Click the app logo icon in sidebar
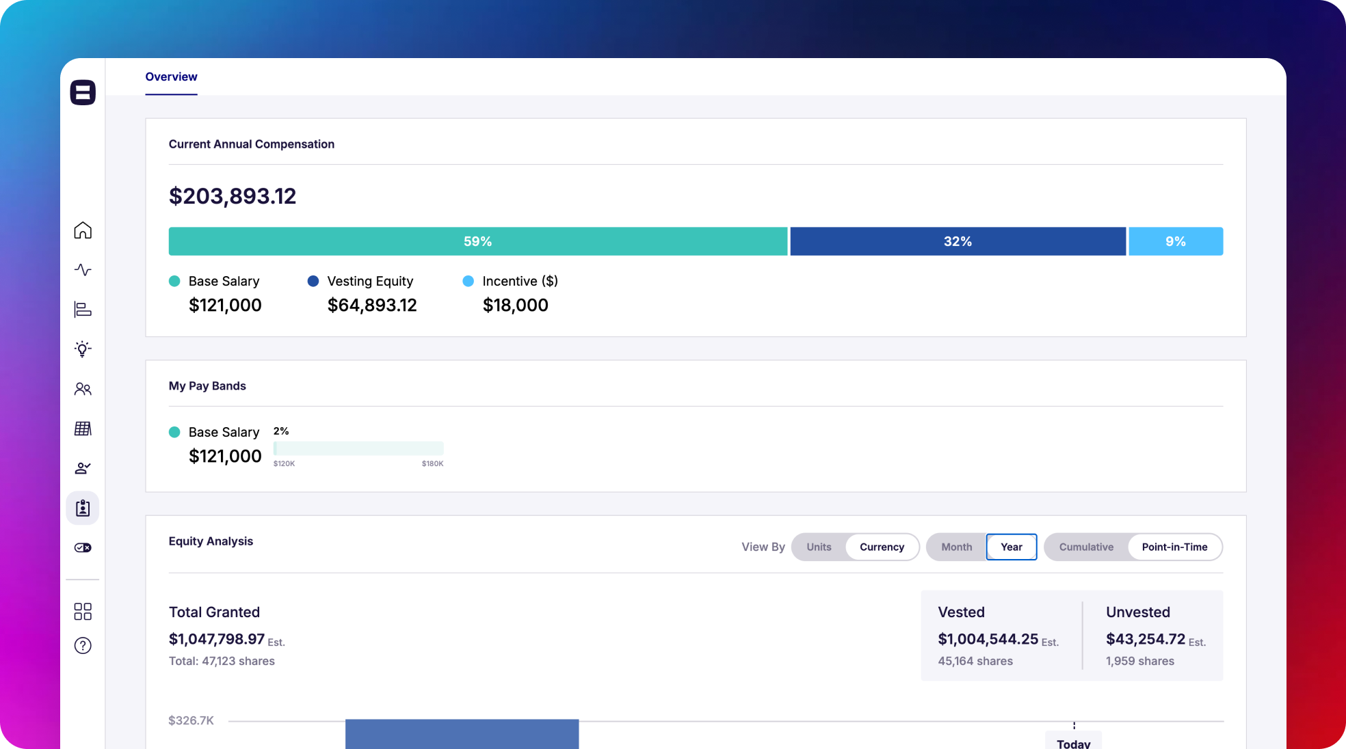Image resolution: width=1346 pixels, height=749 pixels. [83, 92]
